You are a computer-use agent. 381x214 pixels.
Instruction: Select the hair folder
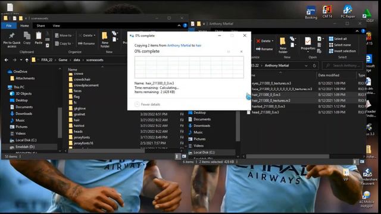(76, 120)
